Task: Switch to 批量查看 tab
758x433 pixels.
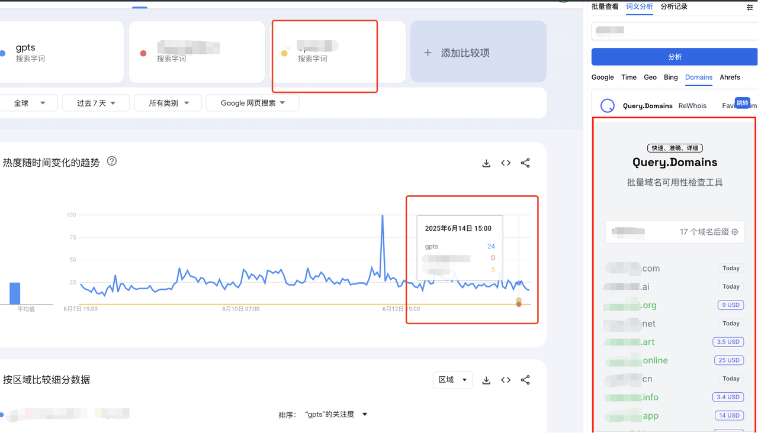Action: click(605, 7)
